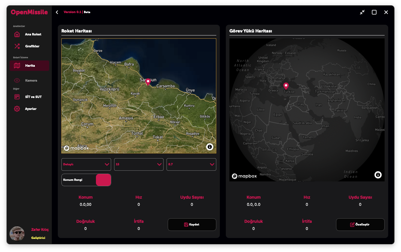
Task: Open SİT ve SUT panel icon
Action: (17, 97)
